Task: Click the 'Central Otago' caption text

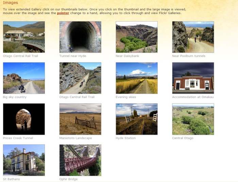Action: tap(183, 138)
